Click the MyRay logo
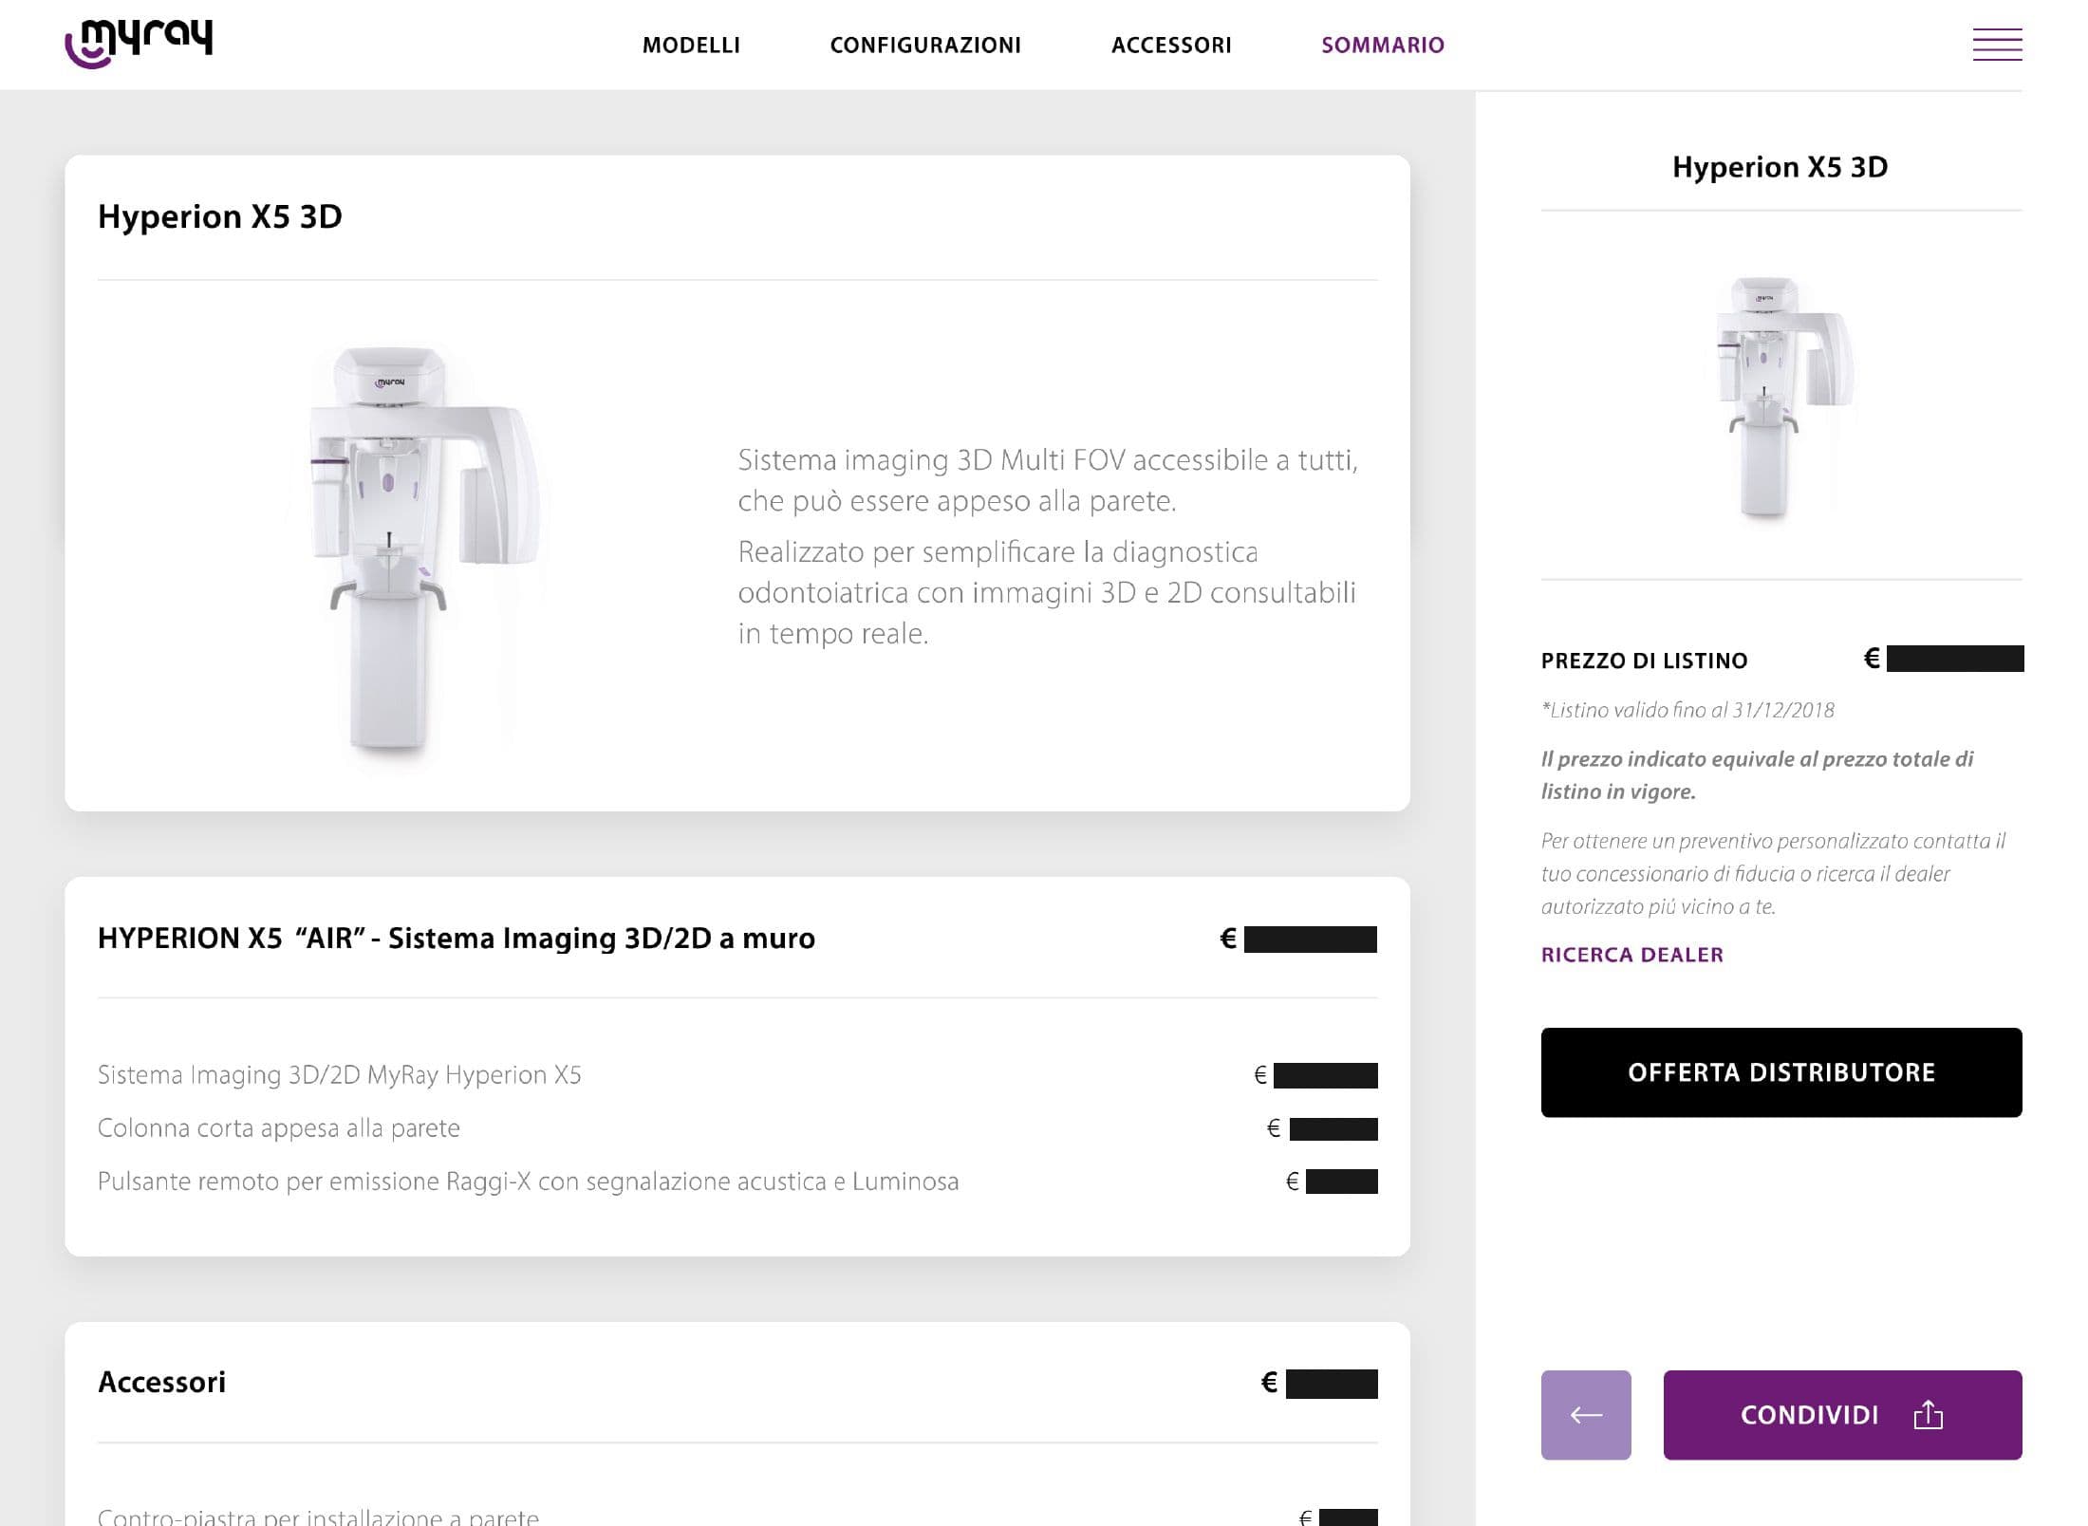This screenshot has width=2088, height=1526. pyautogui.click(x=139, y=44)
